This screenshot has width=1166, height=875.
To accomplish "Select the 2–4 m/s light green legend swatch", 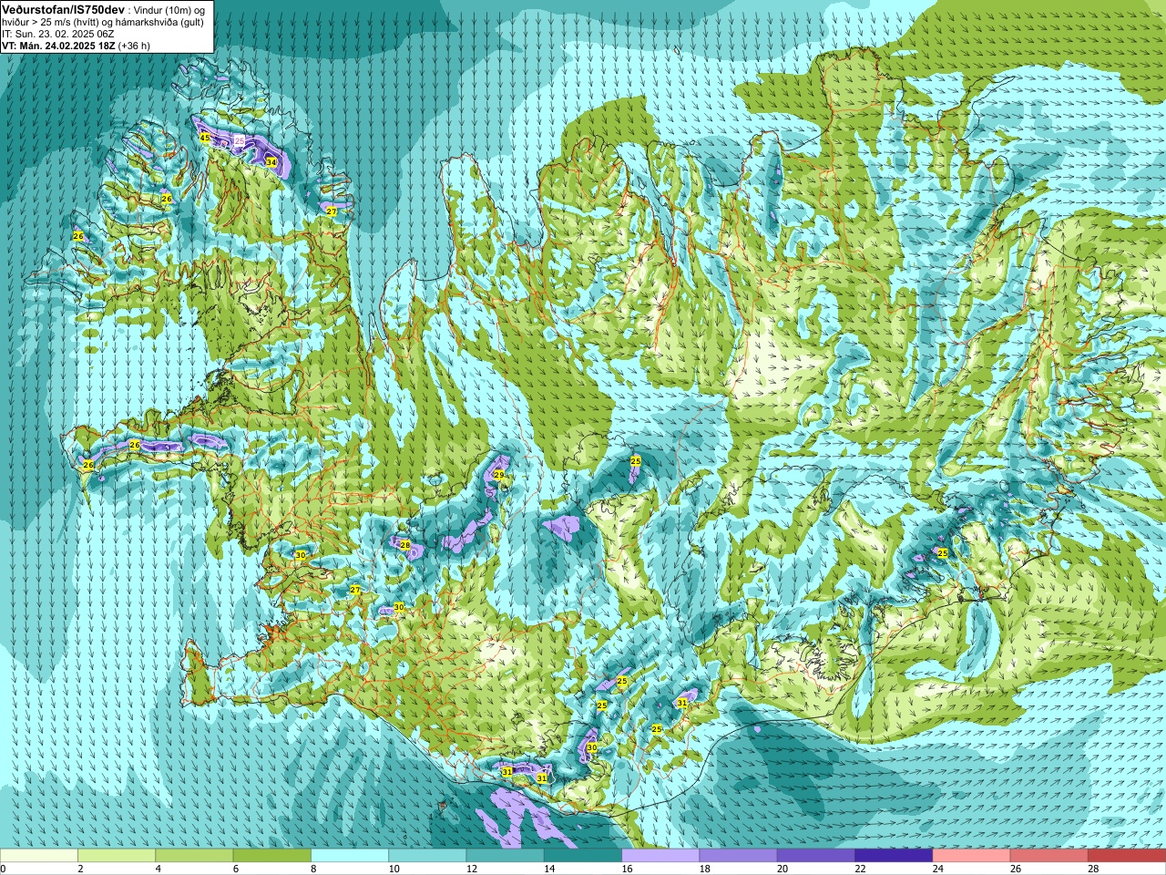I will tap(117, 856).
